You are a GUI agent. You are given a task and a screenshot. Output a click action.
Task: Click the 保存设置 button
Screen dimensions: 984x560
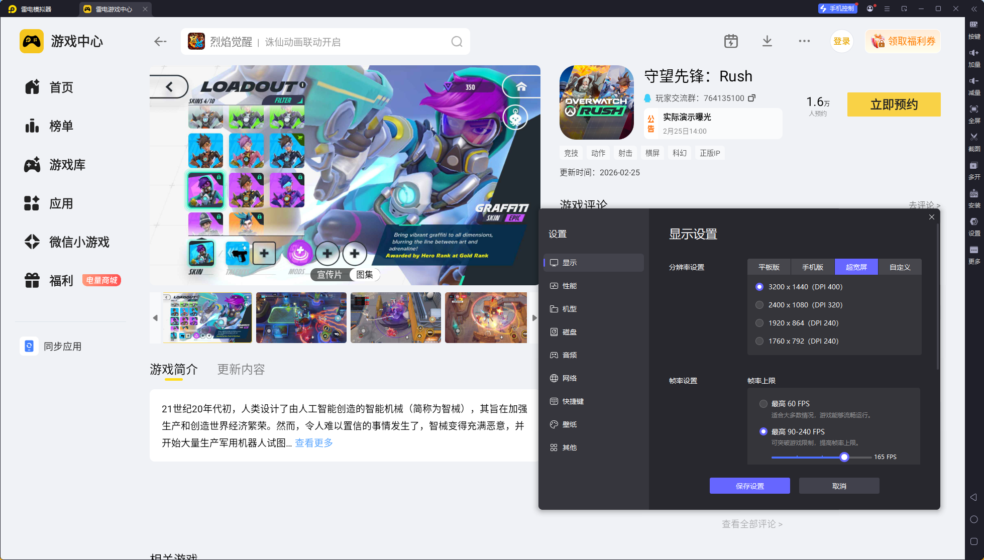tap(749, 486)
